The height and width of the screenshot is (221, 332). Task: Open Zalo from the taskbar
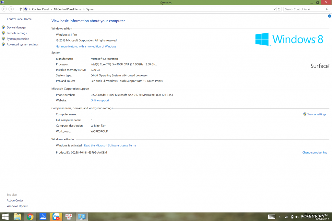[56, 217]
